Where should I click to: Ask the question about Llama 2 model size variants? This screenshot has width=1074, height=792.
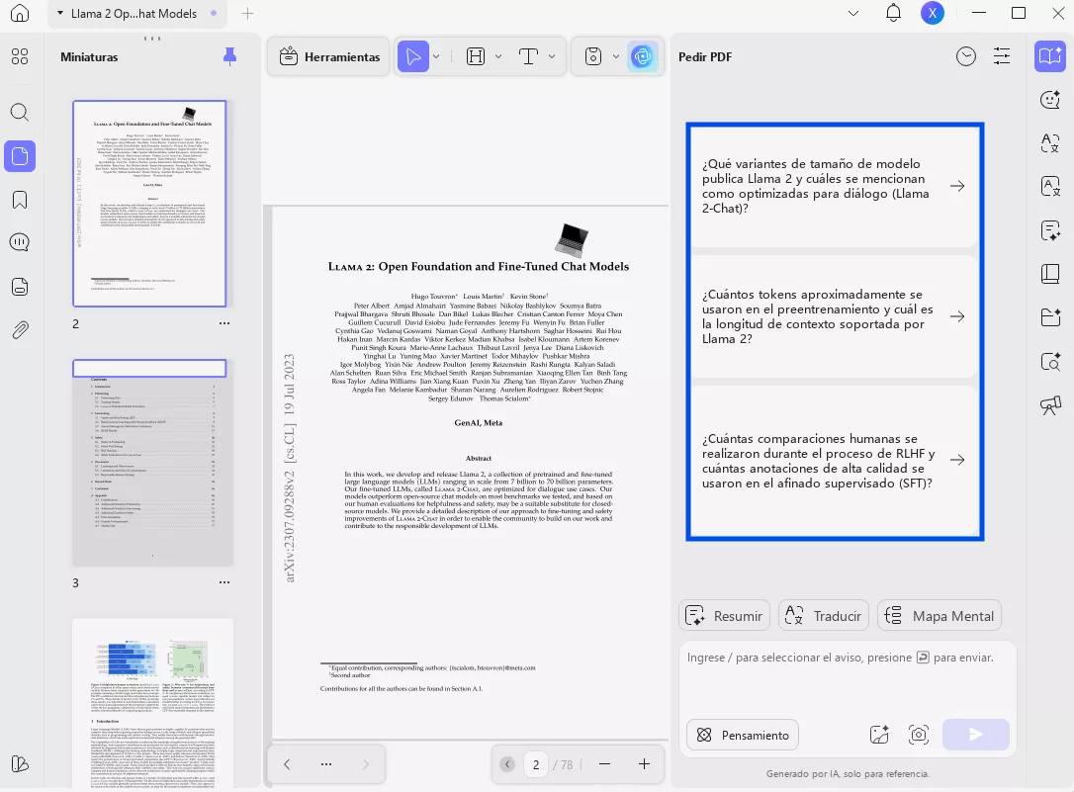coord(835,186)
